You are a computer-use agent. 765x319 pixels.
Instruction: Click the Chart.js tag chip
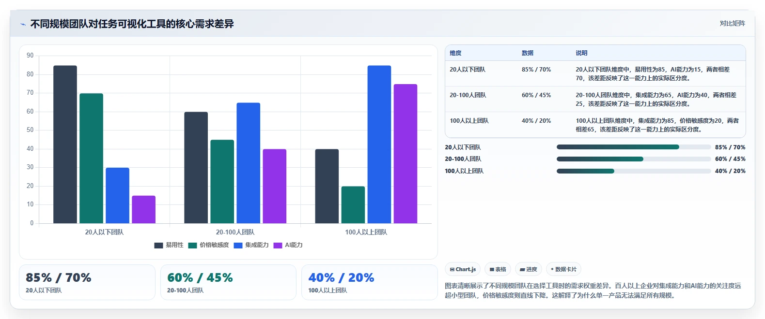(463, 269)
